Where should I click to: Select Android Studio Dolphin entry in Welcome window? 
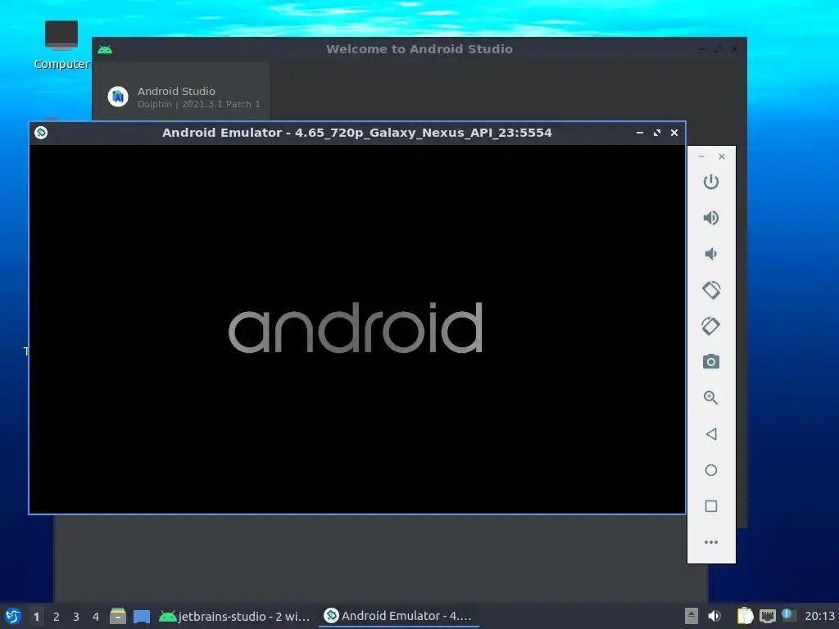(181, 97)
